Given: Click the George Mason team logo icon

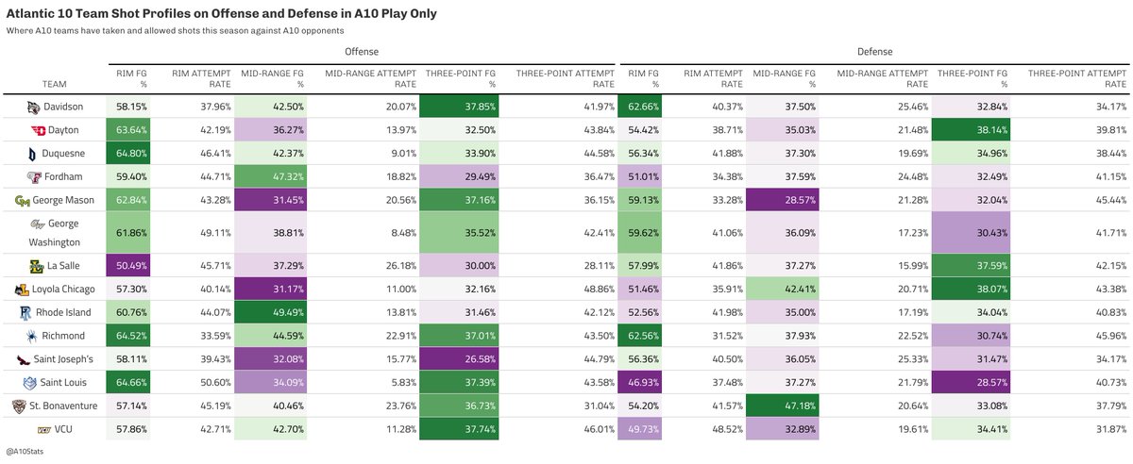Looking at the screenshot, I should (21, 200).
